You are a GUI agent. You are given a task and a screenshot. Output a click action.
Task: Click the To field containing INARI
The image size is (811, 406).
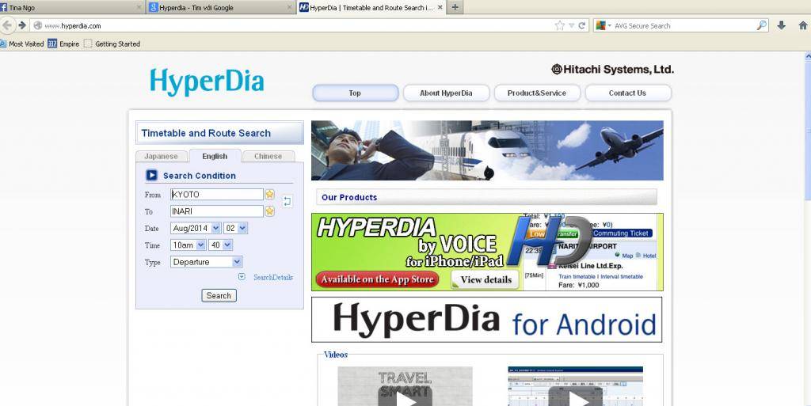tap(217, 211)
